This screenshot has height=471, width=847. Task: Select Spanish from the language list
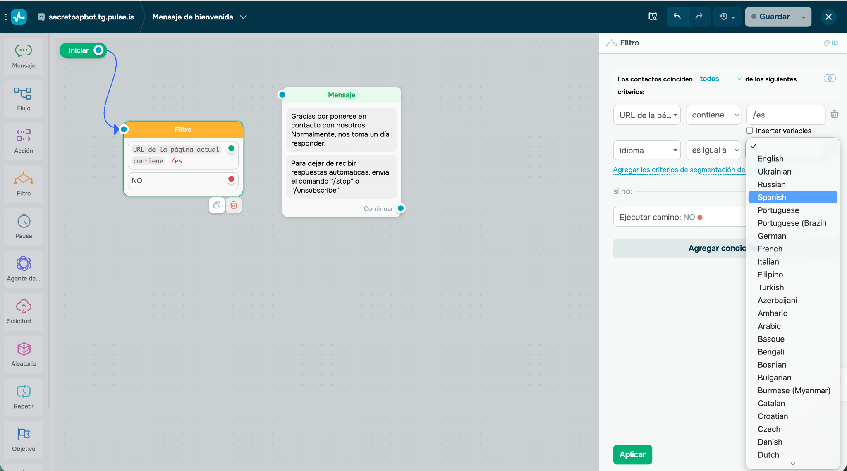coord(793,197)
